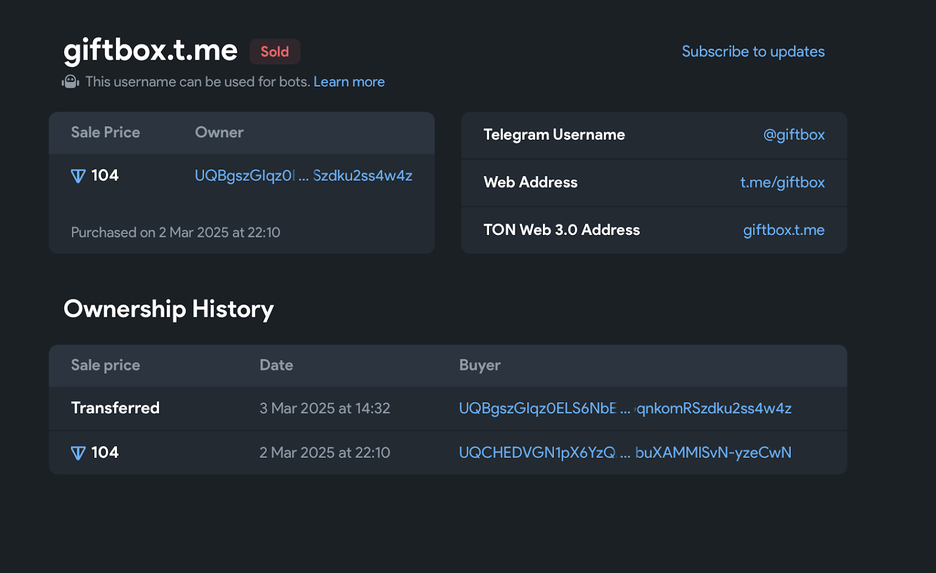Open the @giftbox Telegram username link
This screenshot has width=936, height=573.
794,134
